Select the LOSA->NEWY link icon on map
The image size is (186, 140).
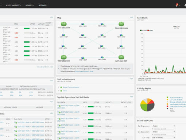[83, 24]
